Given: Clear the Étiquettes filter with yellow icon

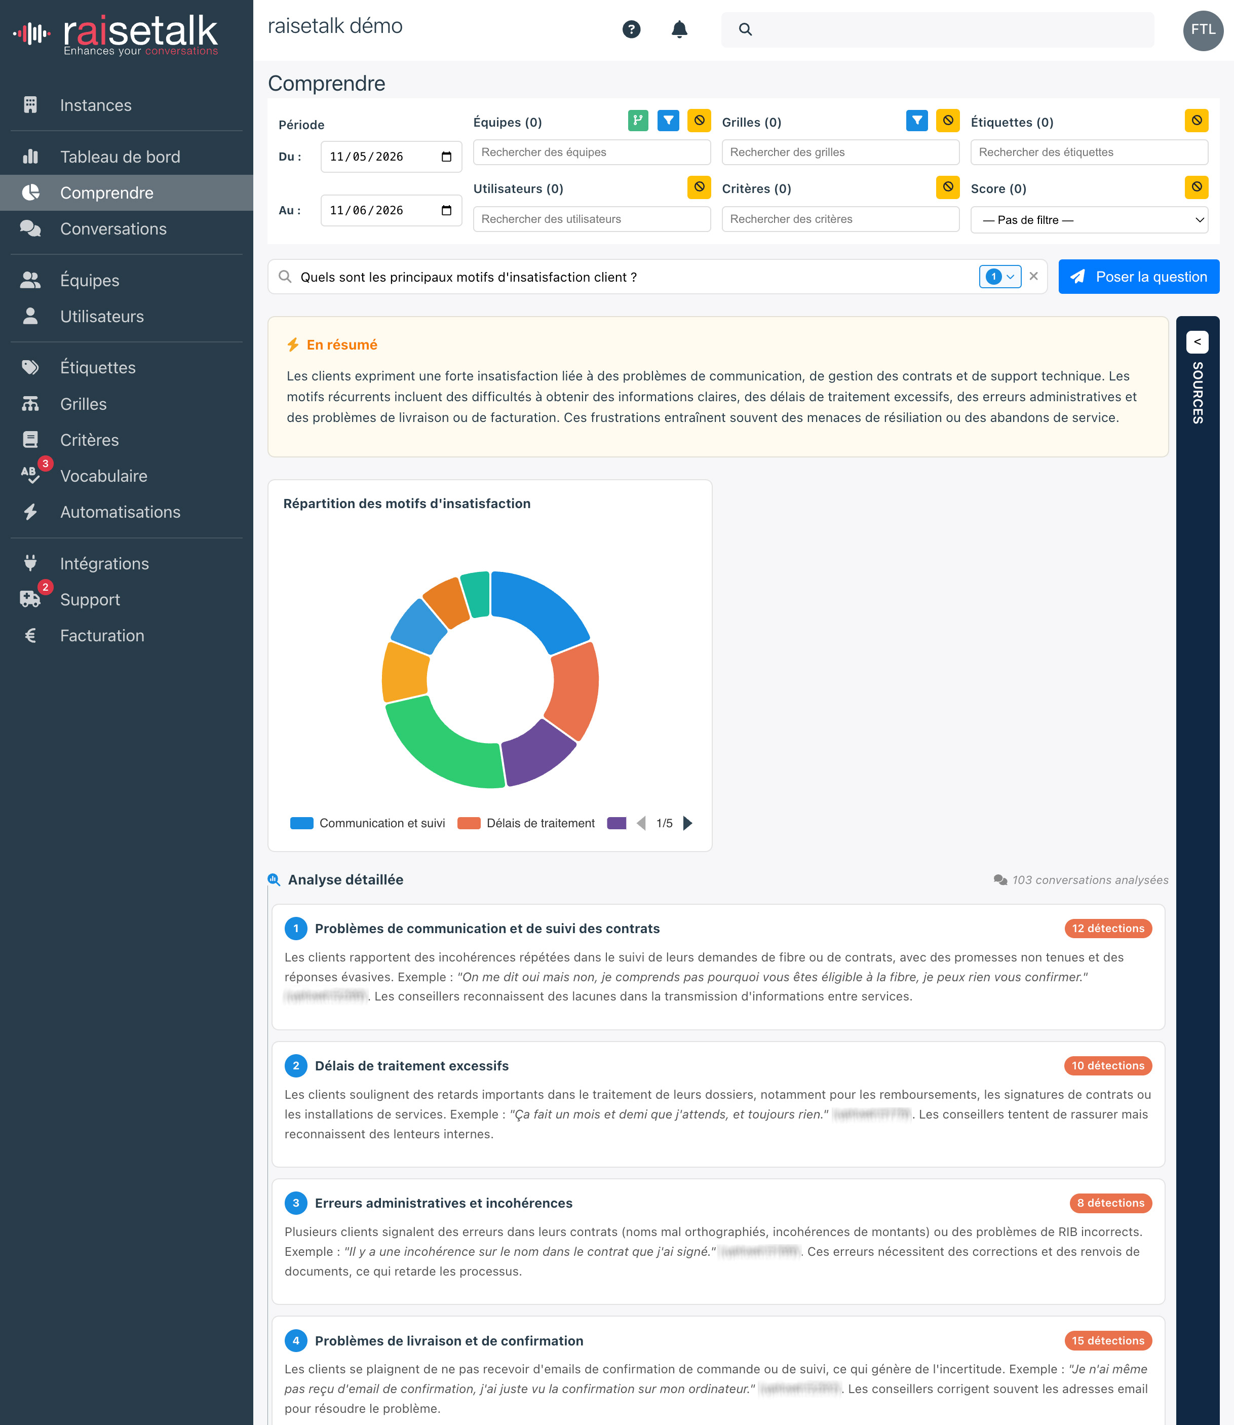Looking at the screenshot, I should click(1196, 121).
